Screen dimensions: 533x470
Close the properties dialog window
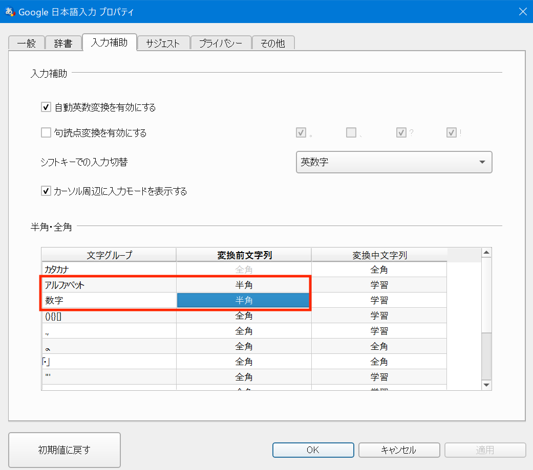(x=522, y=12)
